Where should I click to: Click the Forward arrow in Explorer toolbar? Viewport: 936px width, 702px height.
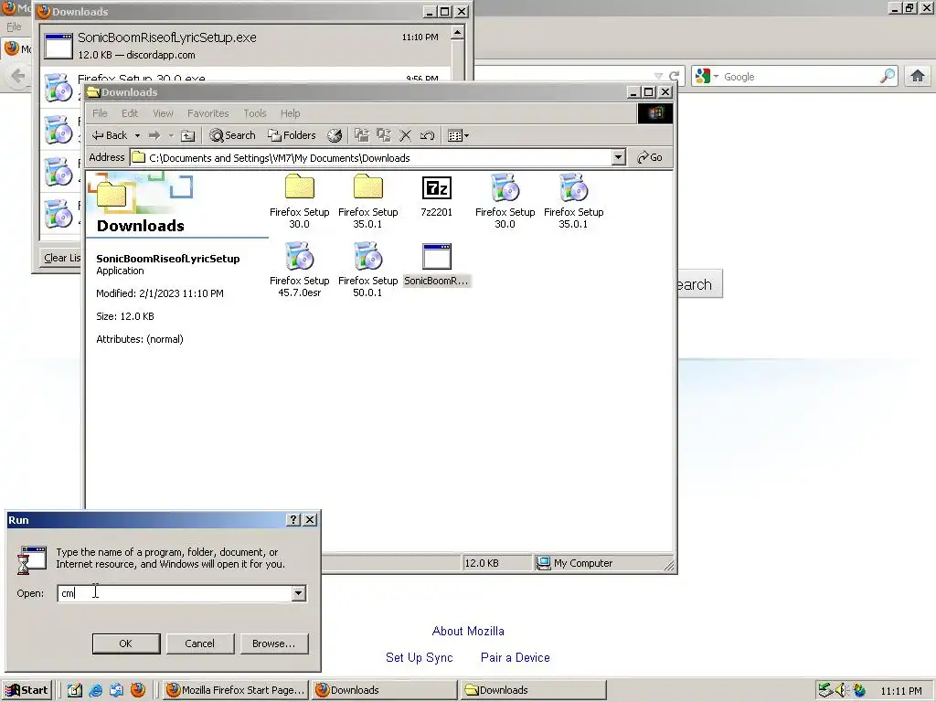pos(154,135)
